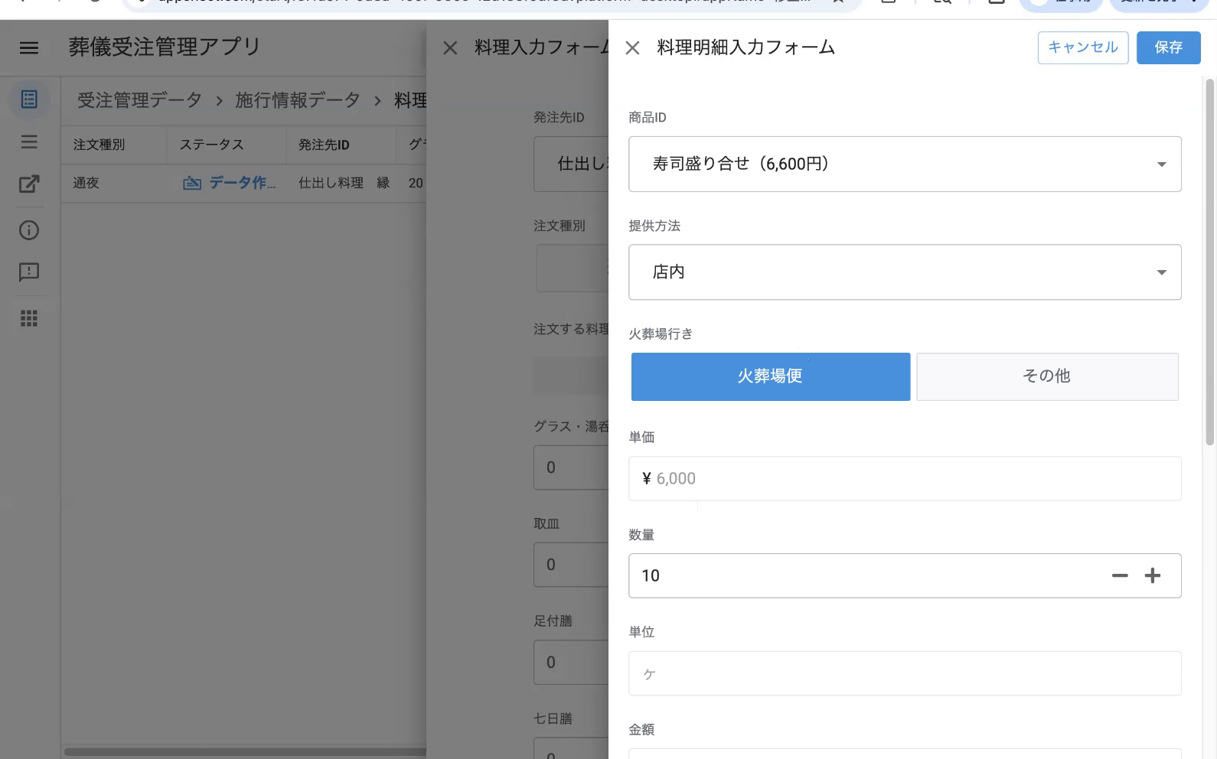The image size is (1217, 759).
Task: Click the データ作... status cell
Action: [229, 183]
